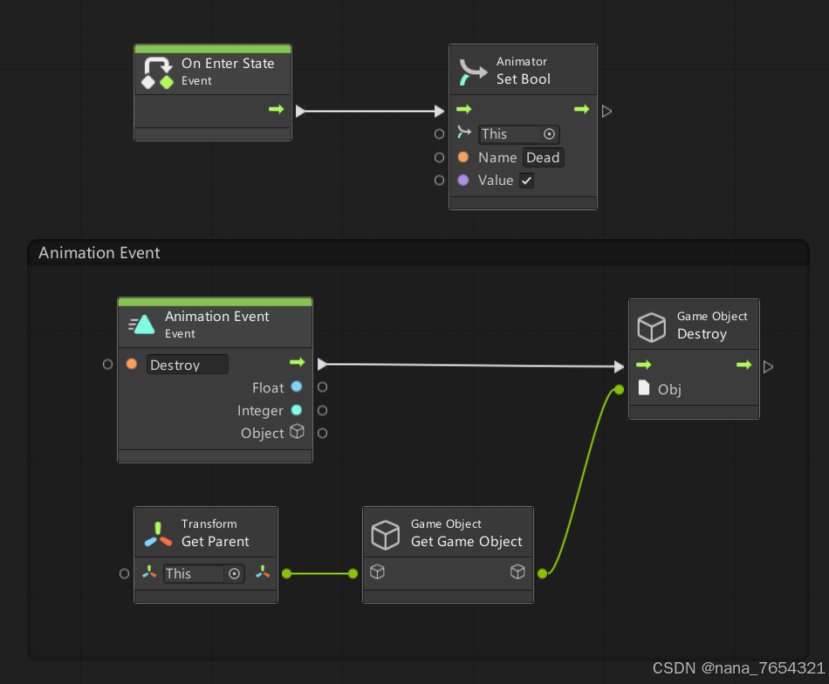
Task: Uncheck the Value checkbox on Set Bool node
Action: click(x=526, y=180)
